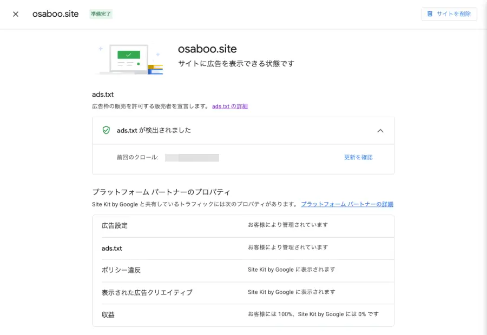Collapse the ads.txt が検出されました panel
The width and height of the screenshot is (487, 335).
click(x=380, y=130)
